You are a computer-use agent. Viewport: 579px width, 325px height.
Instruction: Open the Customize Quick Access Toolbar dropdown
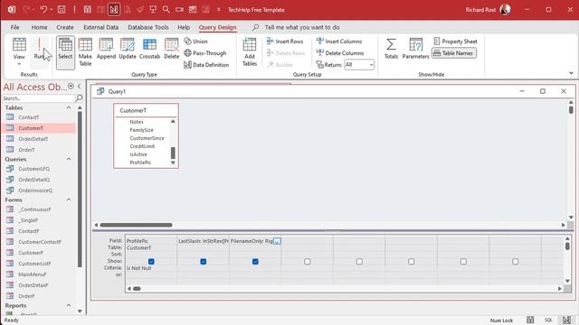[x=219, y=10]
